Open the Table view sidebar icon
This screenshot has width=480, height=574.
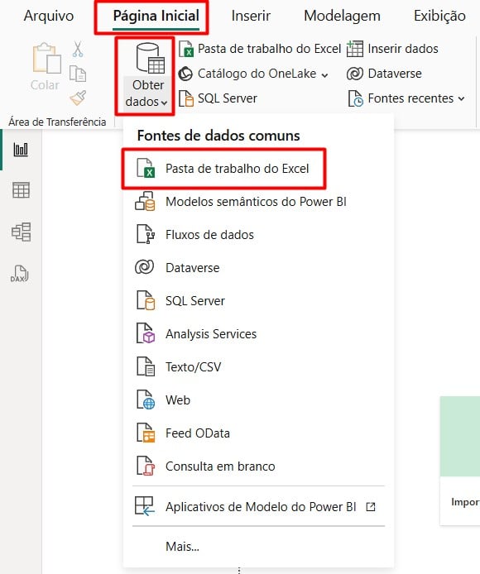(x=21, y=190)
